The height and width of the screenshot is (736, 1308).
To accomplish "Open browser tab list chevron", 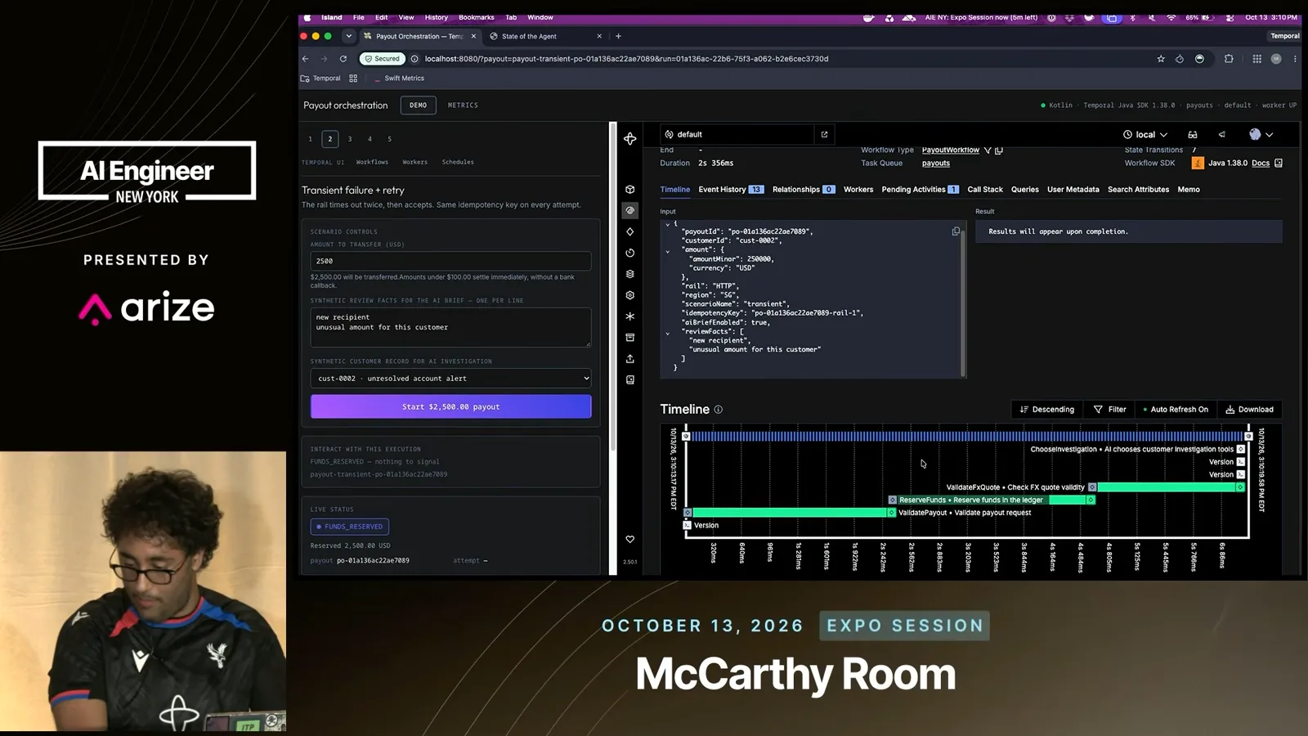I will coord(349,36).
